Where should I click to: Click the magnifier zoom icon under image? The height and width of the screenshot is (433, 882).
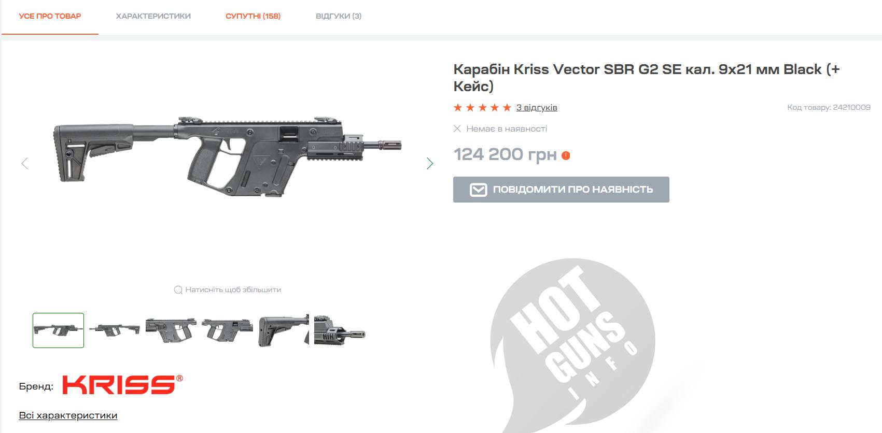coord(178,290)
